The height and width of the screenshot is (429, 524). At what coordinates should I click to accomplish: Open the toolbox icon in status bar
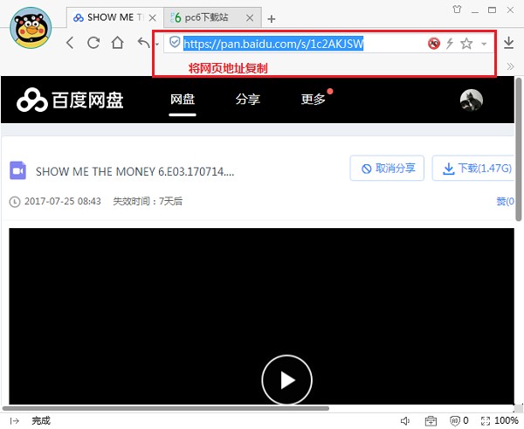(431, 421)
